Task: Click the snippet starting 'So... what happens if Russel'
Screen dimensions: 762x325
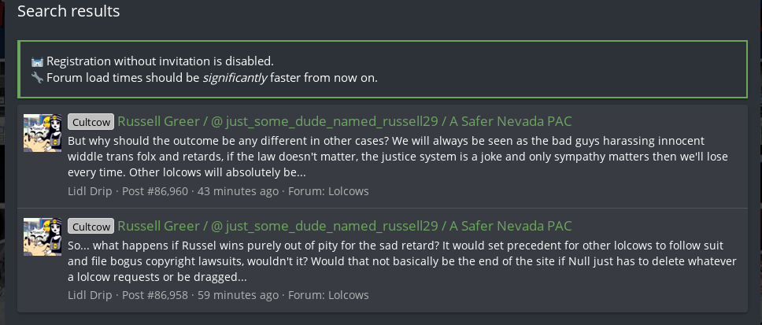Action: click(402, 261)
